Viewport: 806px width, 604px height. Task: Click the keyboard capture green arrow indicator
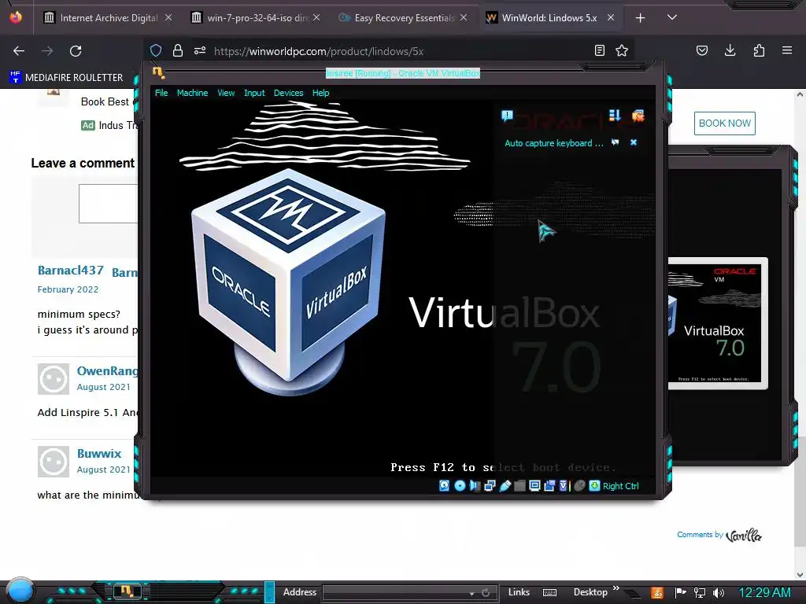click(594, 486)
